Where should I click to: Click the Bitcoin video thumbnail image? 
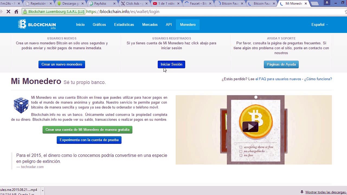tap(254, 130)
